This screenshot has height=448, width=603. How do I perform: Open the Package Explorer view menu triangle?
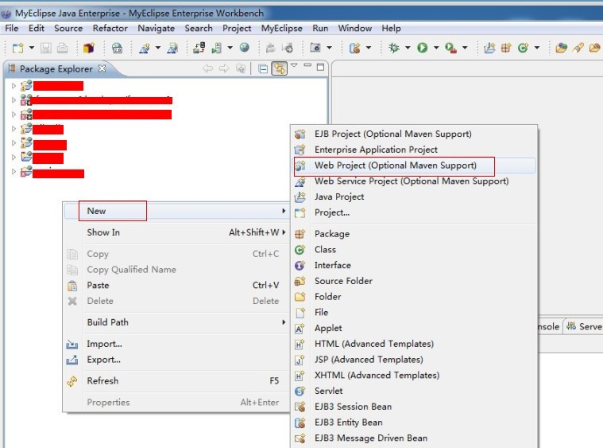coord(294,65)
